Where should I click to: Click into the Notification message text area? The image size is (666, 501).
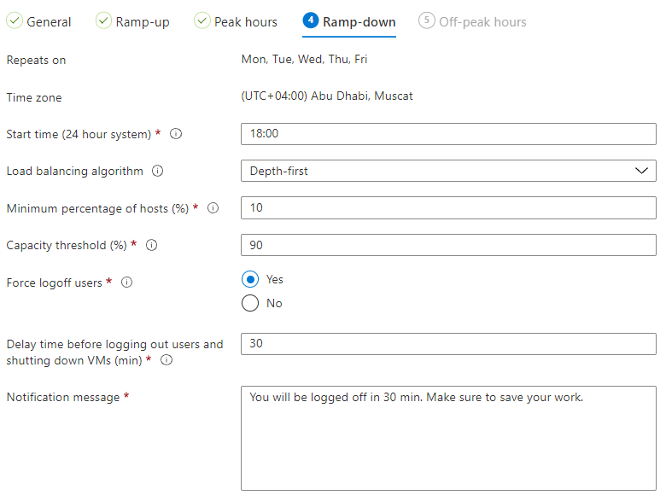click(x=448, y=438)
